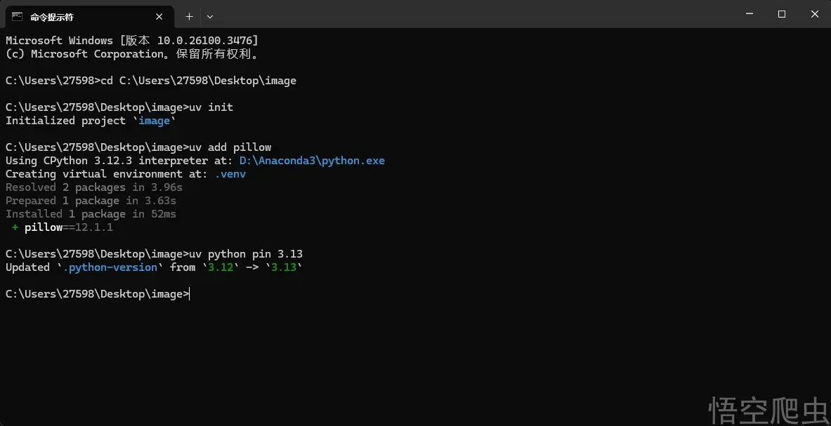This screenshot has width=831, height=426.
Task: Click the '.python-version' file name
Action: tap(110, 267)
